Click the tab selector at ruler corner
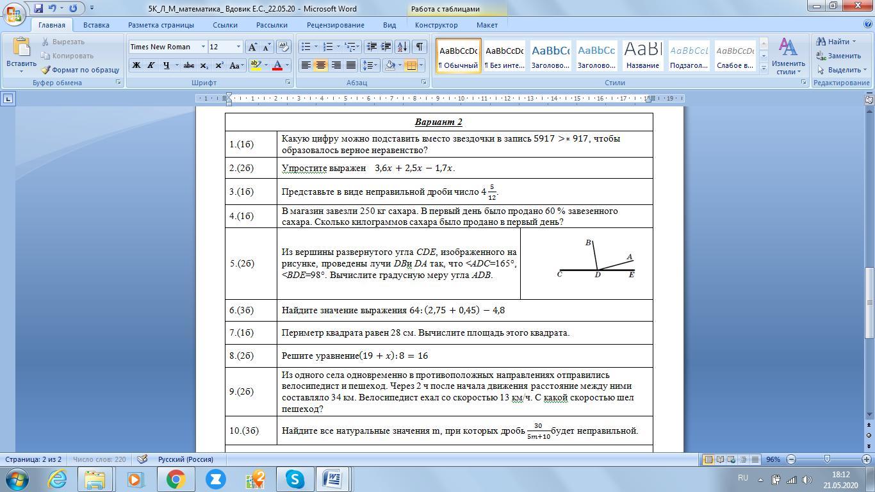 pyautogui.click(x=8, y=99)
